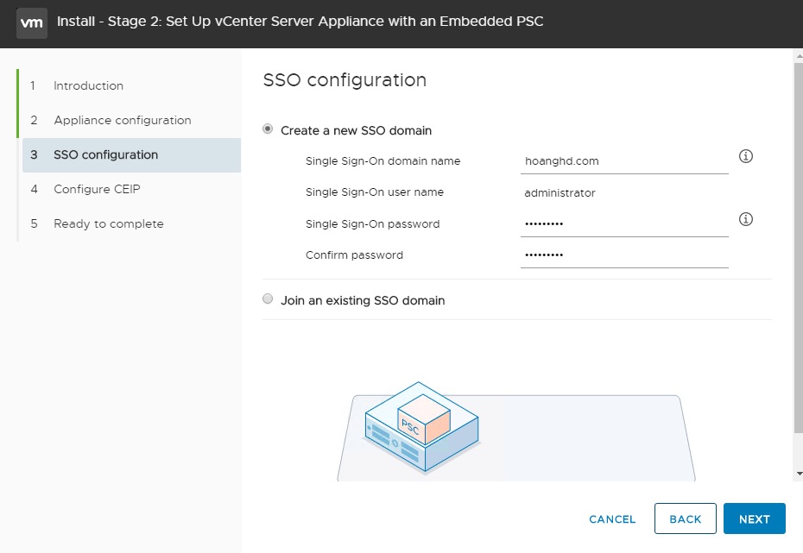Screen dimensions: 803x553
Task: Click the BACK button
Action: (x=686, y=518)
